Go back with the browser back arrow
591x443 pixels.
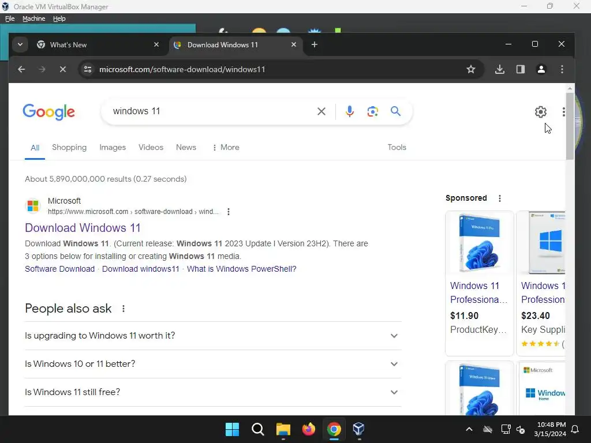pos(21,69)
